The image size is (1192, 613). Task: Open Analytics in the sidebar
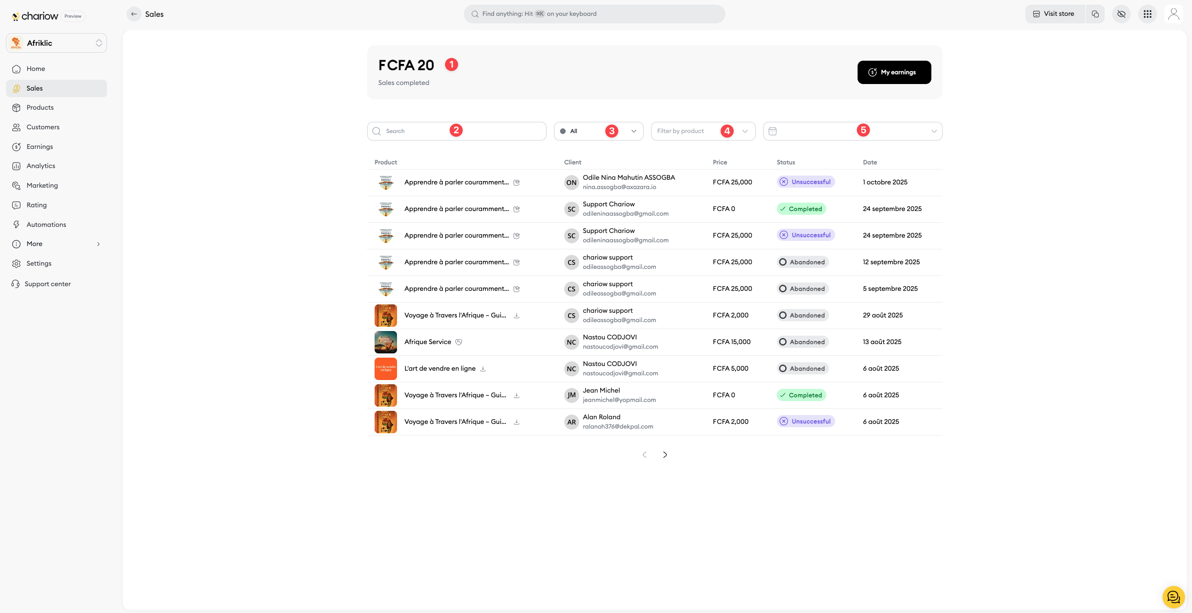click(41, 166)
